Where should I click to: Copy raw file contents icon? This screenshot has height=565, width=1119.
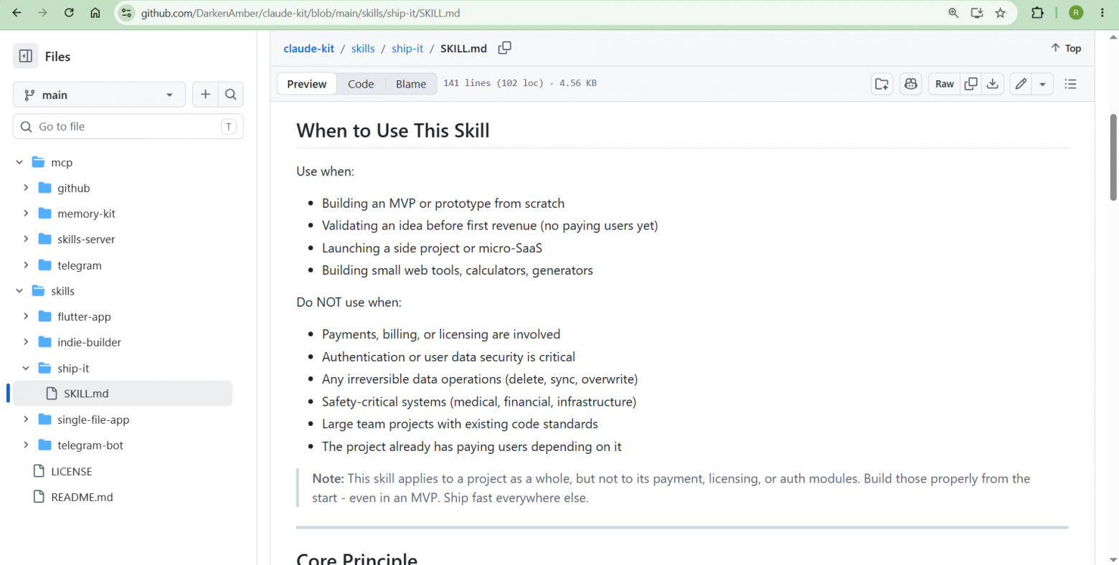[971, 84]
